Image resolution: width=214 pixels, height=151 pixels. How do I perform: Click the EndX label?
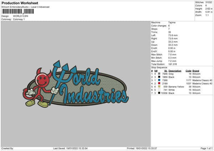point(154,48)
